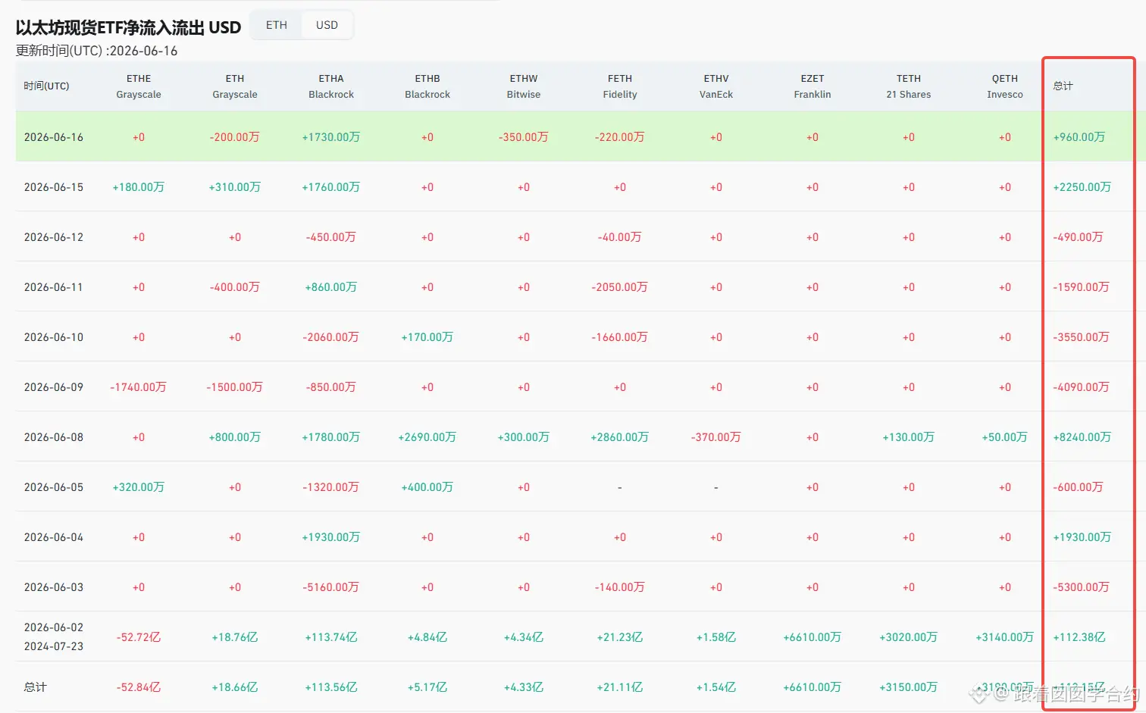Select the QETH Invesco column header

(1005, 86)
